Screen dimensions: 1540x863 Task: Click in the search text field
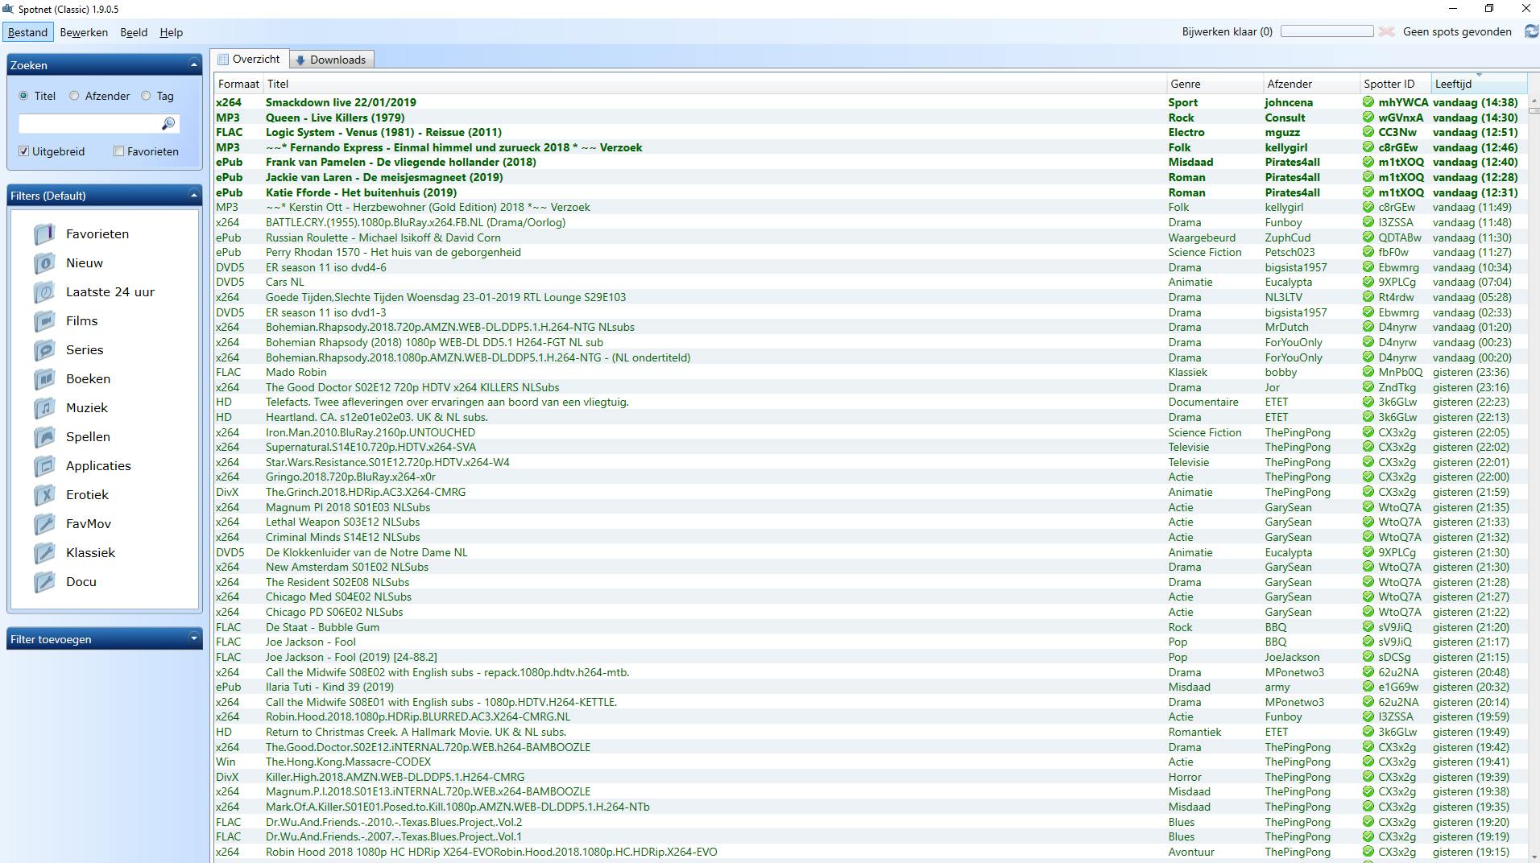[89, 123]
